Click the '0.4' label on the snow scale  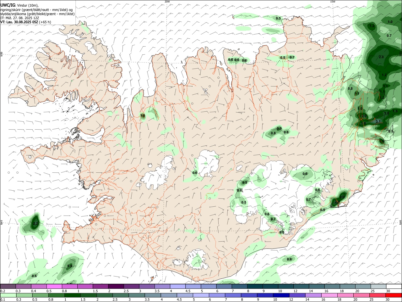pyautogui.click(x=34, y=291)
